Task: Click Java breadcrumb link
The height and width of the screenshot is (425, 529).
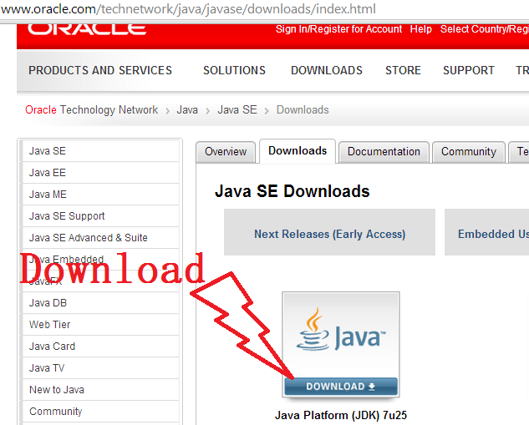Action: pyautogui.click(x=187, y=110)
